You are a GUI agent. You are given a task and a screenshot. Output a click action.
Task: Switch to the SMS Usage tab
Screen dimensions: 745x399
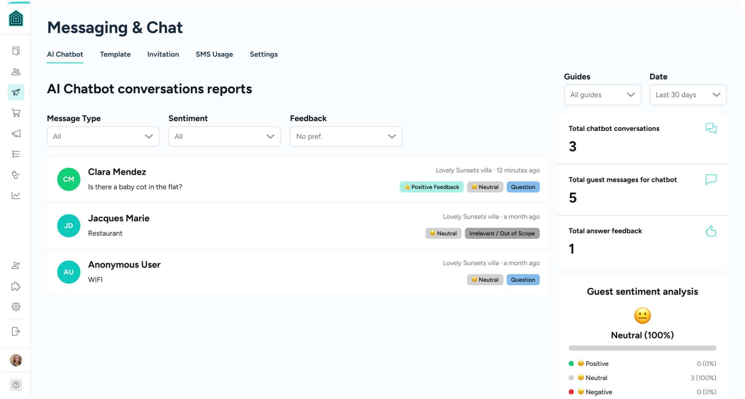coord(214,54)
